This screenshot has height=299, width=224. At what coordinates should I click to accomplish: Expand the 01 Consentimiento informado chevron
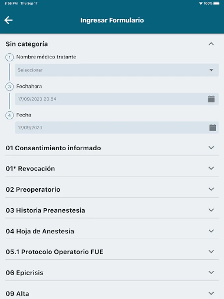(x=211, y=148)
